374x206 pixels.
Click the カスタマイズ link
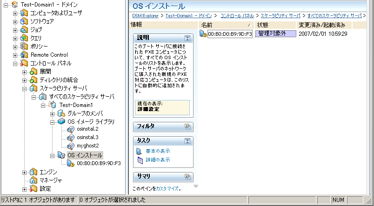coord(167,189)
